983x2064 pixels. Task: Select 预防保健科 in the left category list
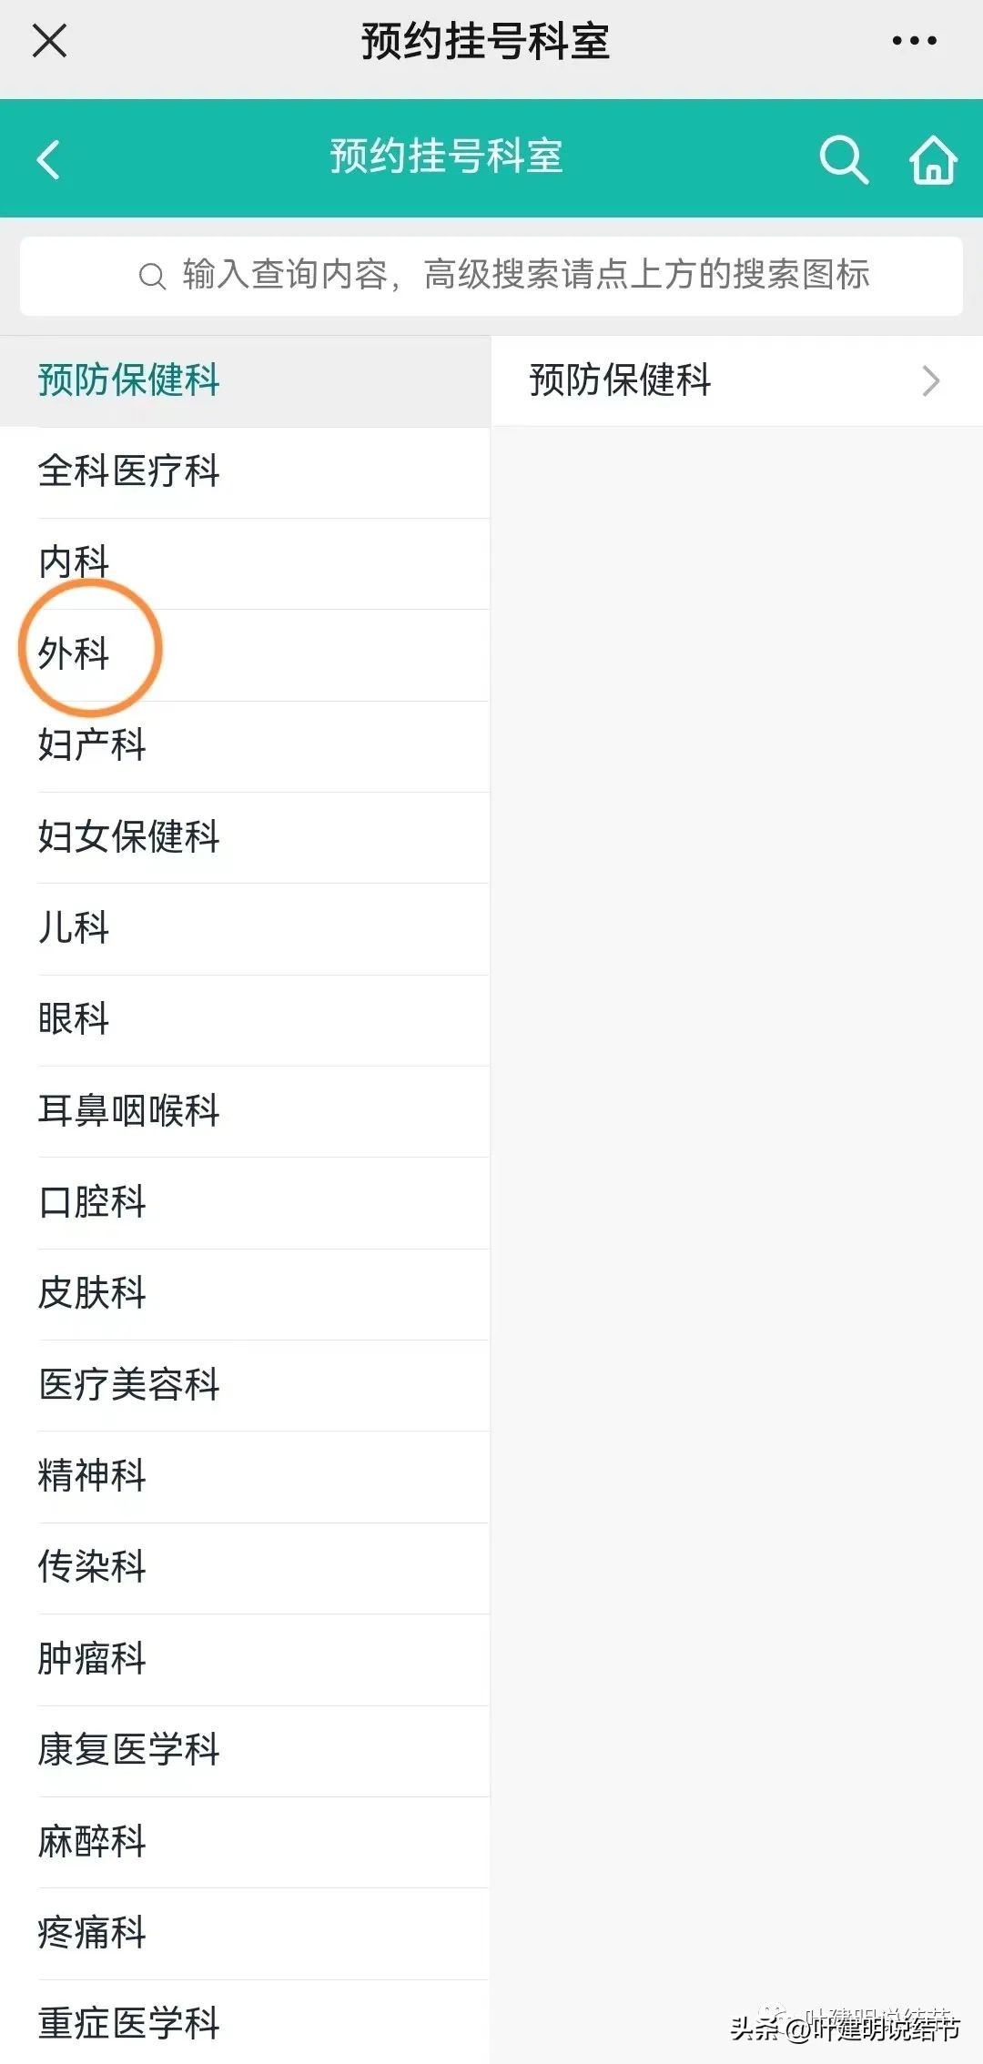129,380
